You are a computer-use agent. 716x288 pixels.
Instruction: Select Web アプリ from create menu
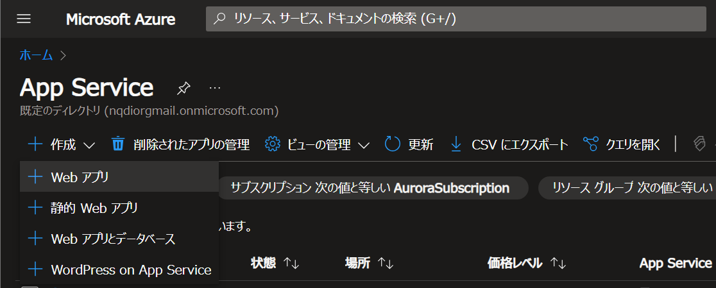[80, 176]
